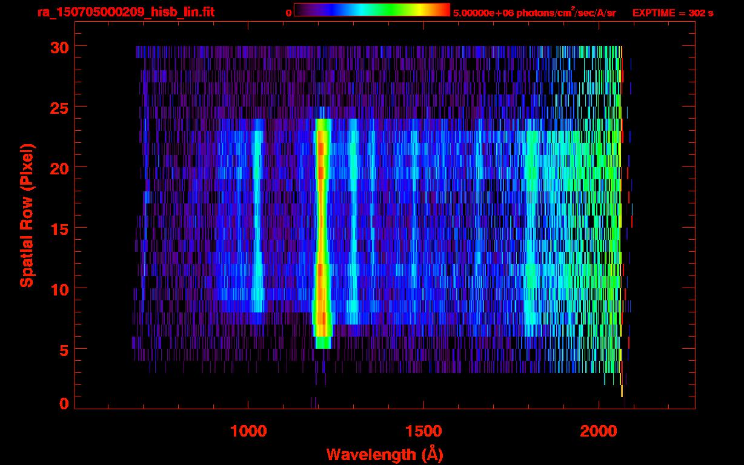744x465 pixels.
Task: Click the cyan section of the color bar
Action: click(x=357, y=10)
